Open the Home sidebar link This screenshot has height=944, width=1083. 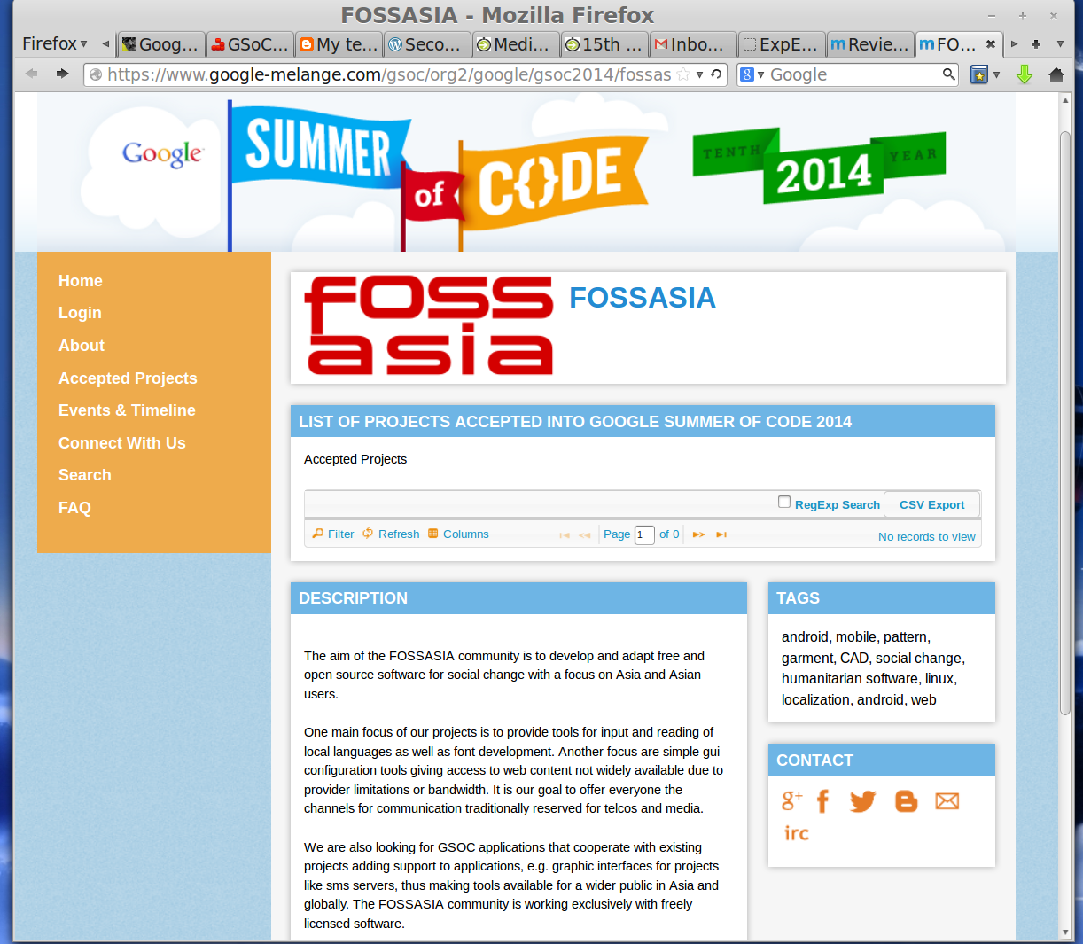[x=81, y=281]
